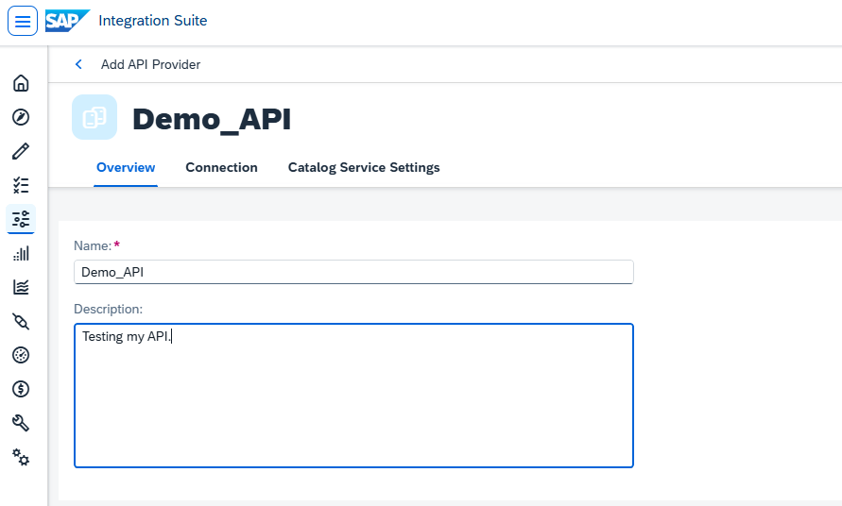Click the Name input field
This screenshot has height=506, width=842.
click(x=353, y=272)
